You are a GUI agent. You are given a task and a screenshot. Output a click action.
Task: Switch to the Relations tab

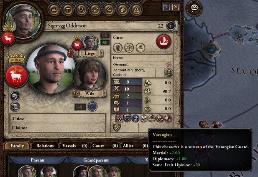45,146
